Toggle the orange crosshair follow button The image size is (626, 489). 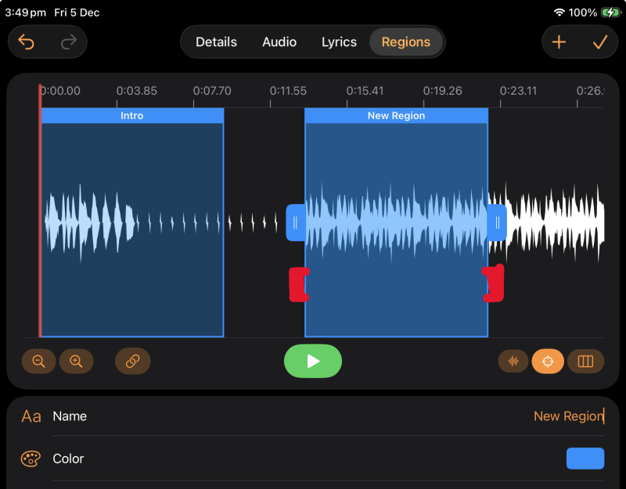tap(548, 361)
